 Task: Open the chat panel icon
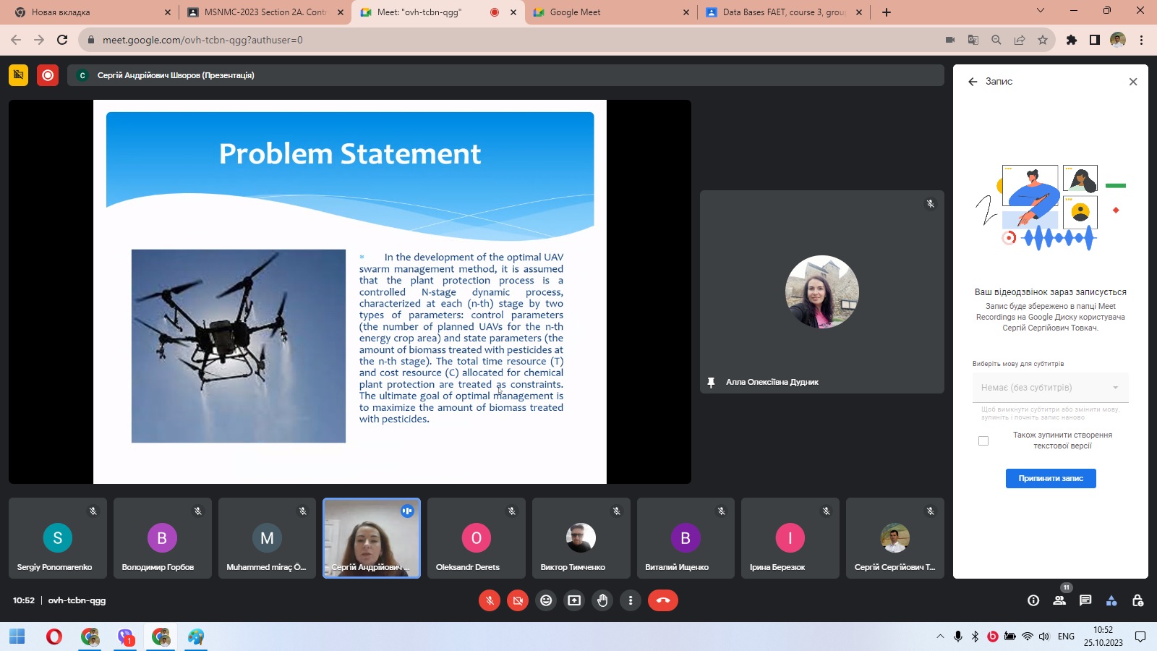[1085, 600]
